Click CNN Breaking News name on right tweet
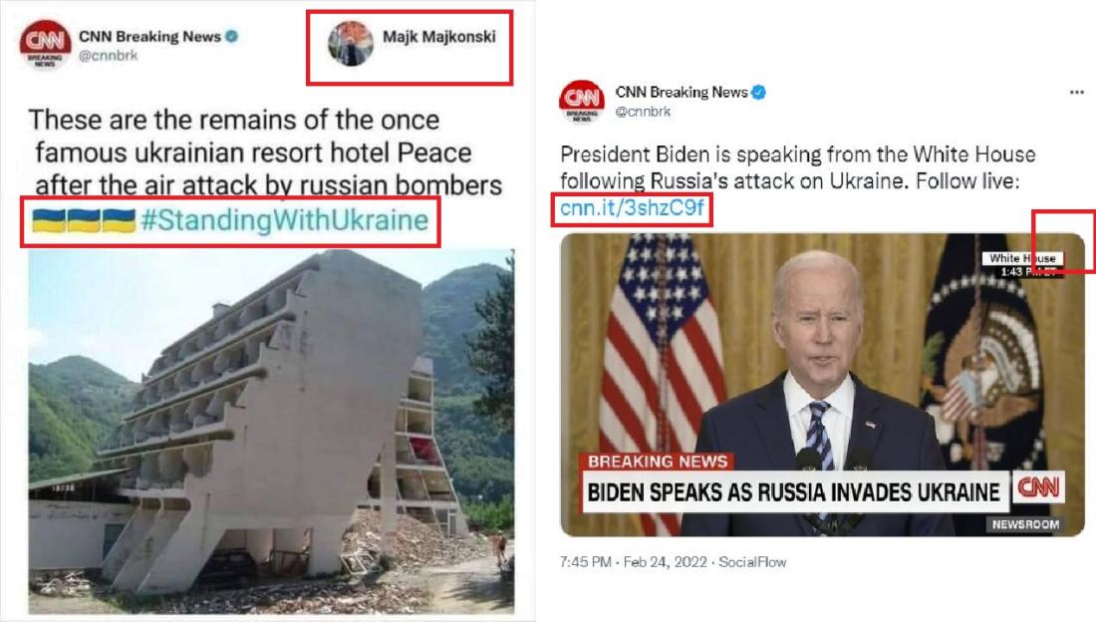The image size is (1096, 622). pyautogui.click(x=682, y=92)
